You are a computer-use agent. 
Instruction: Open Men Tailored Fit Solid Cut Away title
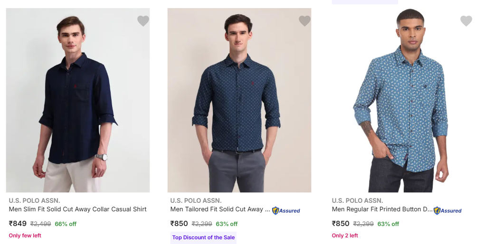[220, 209]
